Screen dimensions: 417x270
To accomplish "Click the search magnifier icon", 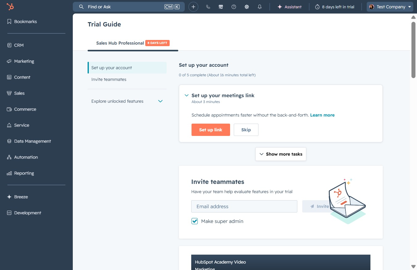I will click(81, 7).
